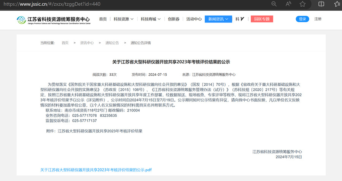Go to the 首页 nav item

(x=103, y=19)
